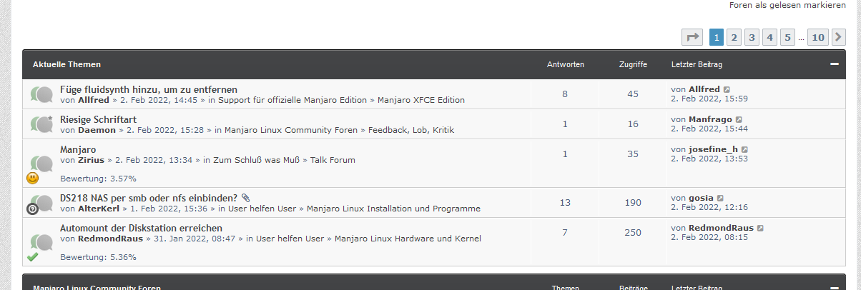This screenshot has height=290, width=861.
Task: Open topic 'Automount der Diskstation erreichen'
Action: click(136, 228)
